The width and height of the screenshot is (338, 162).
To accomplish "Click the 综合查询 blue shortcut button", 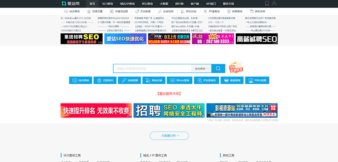I will (x=80, y=80).
